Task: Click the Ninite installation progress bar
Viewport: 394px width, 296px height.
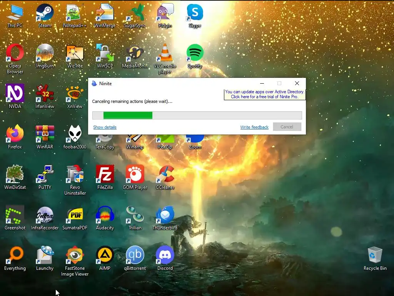Action: click(x=197, y=115)
